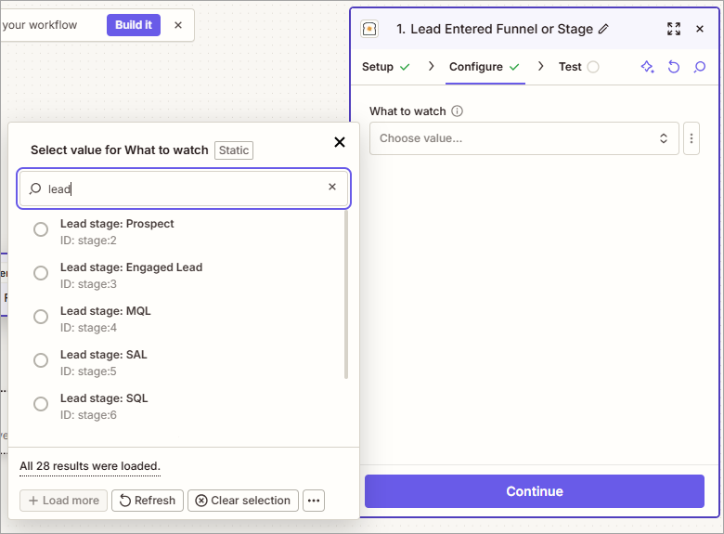Open the Choose value dropdown
Viewport: 724px width, 534px height.
524,138
